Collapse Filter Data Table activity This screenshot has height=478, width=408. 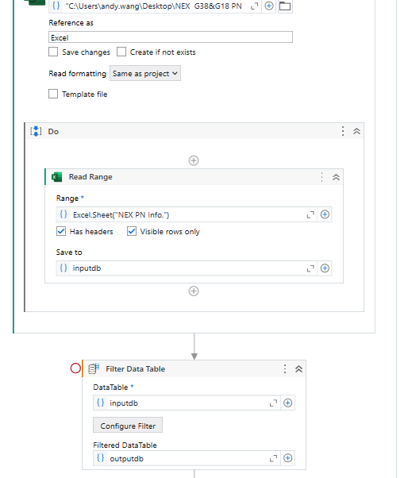[299, 369]
